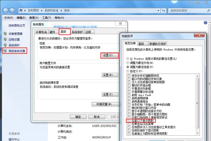Expand arrow after 系统和安全 breadcrumb
The width and height of the screenshot is (211, 141).
61,11
